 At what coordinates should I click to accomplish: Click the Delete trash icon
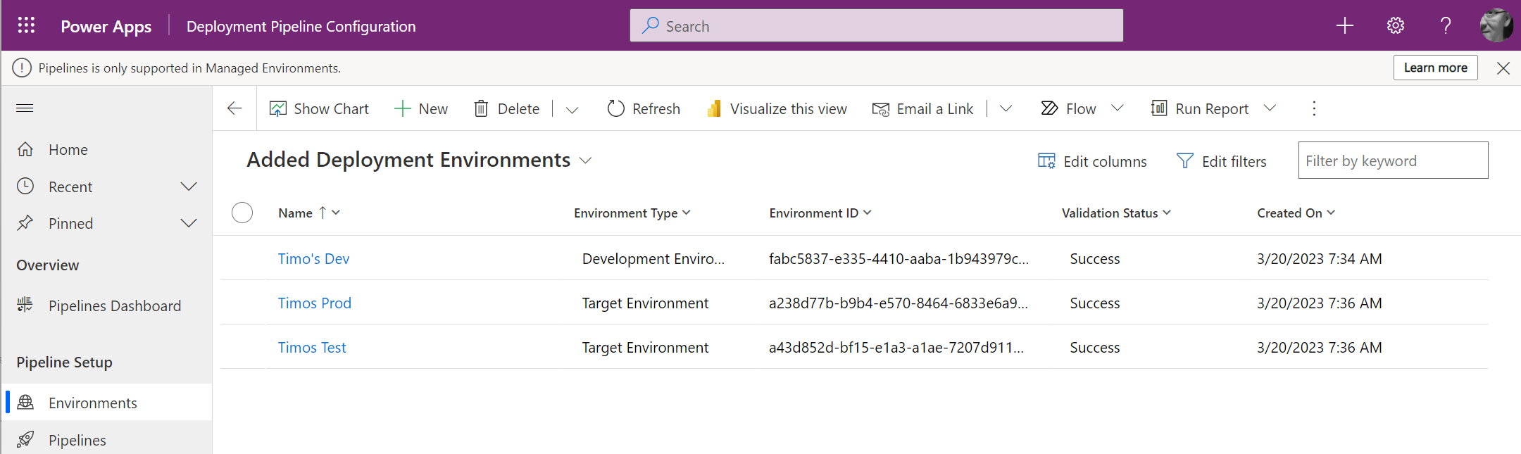coord(481,108)
